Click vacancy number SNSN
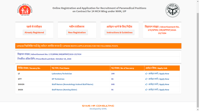This screenshot has width=199, height=111. tap(20, 90)
